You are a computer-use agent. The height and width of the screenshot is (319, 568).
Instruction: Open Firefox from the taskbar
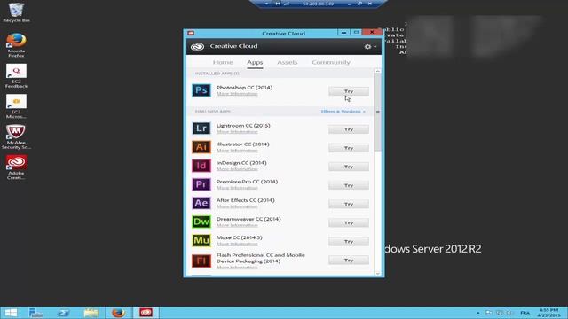[x=118, y=313]
